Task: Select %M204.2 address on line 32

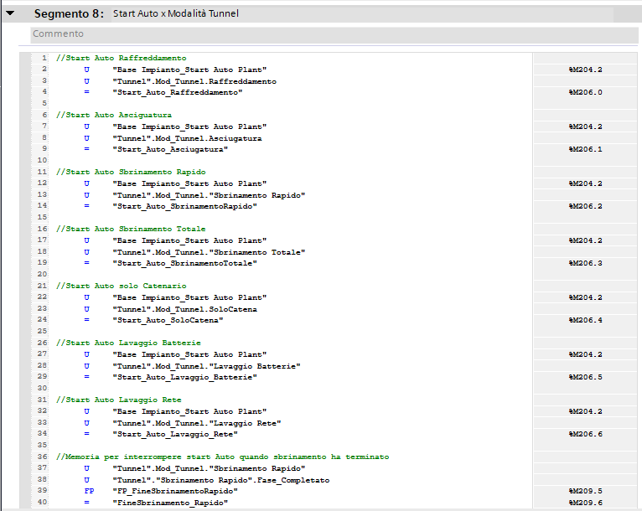Action: point(586,411)
